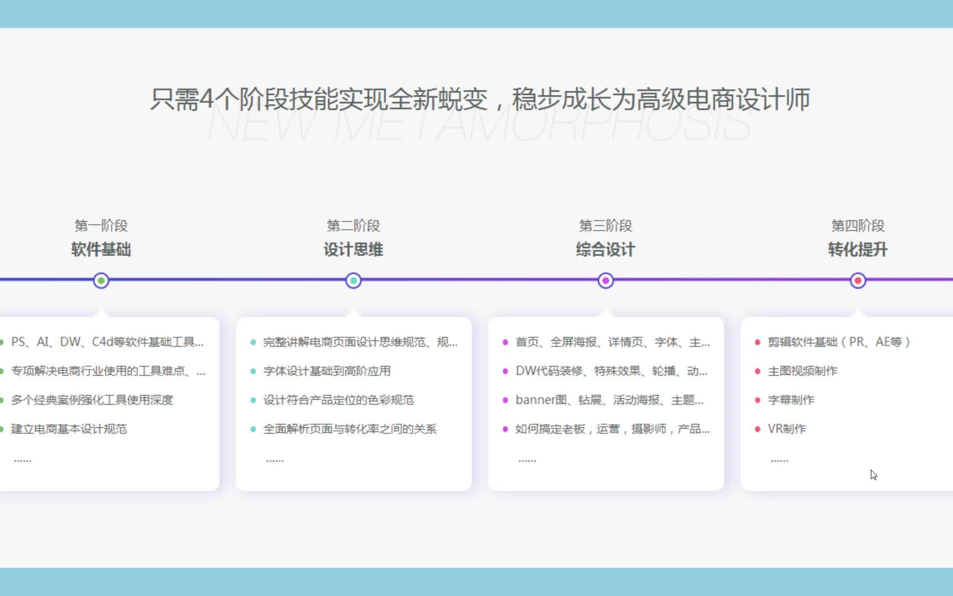Click the item 建立电商基本设计规范
Viewport: 953px width, 596px height.
(69, 429)
